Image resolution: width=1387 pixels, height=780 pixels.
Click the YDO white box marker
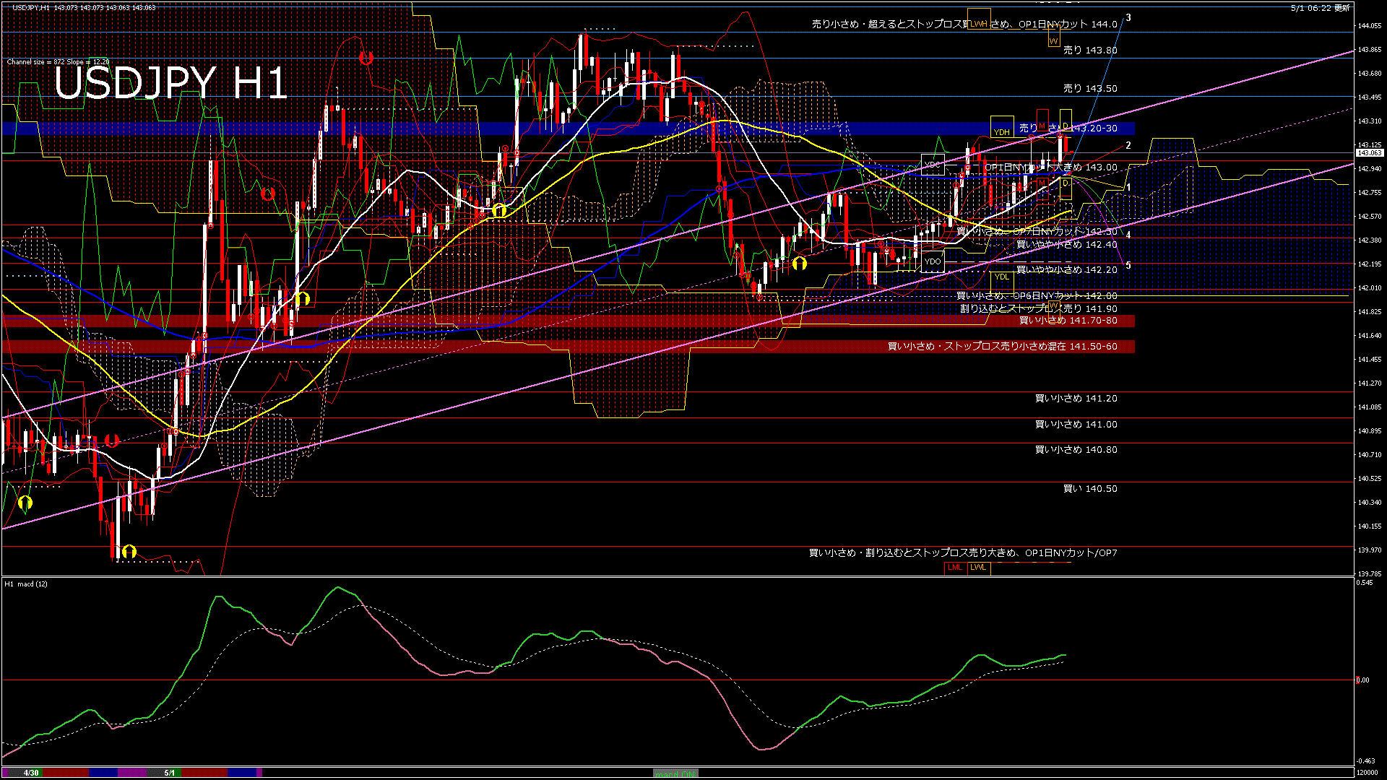click(932, 261)
